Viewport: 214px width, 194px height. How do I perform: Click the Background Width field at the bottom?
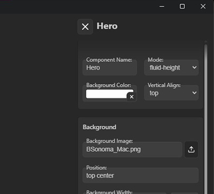pos(125,193)
